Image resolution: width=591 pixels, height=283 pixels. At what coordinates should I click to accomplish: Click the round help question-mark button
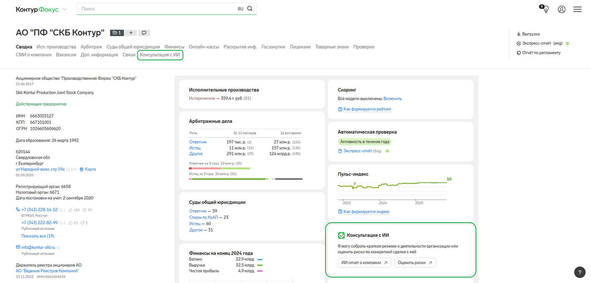(580, 272)
